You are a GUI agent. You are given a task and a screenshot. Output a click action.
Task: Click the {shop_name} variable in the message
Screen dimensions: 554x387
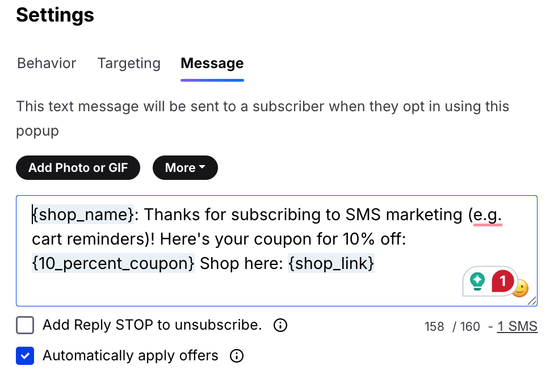(83, 214)
